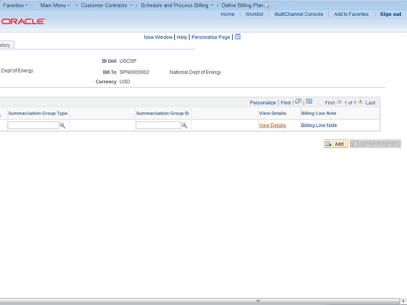Click the Define Billing Plan breadcrumb
The width and height of the screenshot is (407, 305).
(242, 5)
